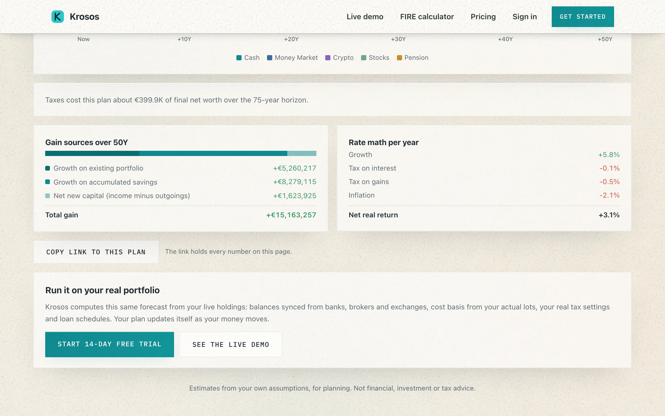Open the Live demo nav link

click(365, 16)
